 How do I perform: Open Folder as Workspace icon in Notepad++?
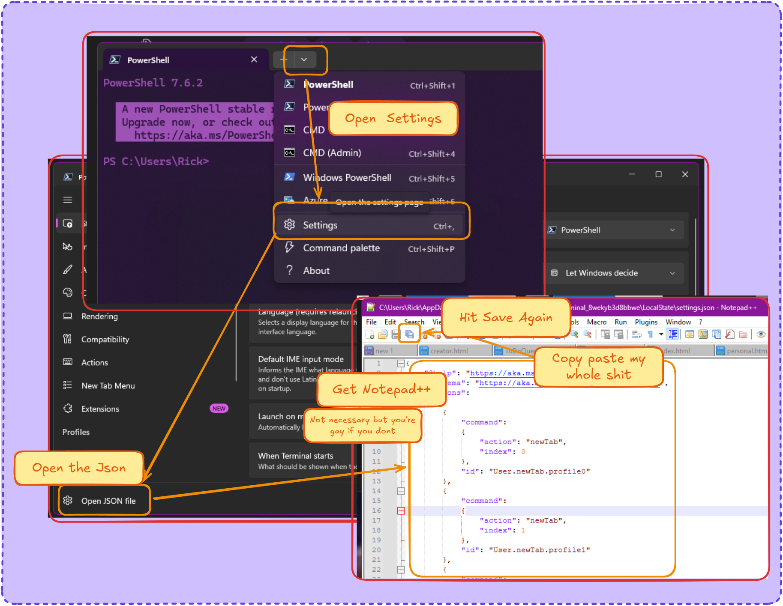pos(743,334)
